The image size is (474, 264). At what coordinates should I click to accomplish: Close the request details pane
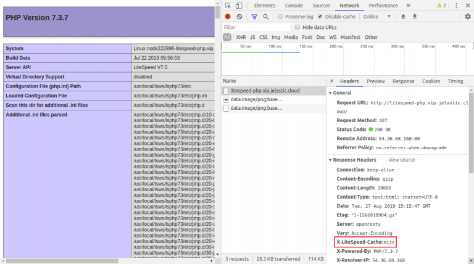click(331, 81)
